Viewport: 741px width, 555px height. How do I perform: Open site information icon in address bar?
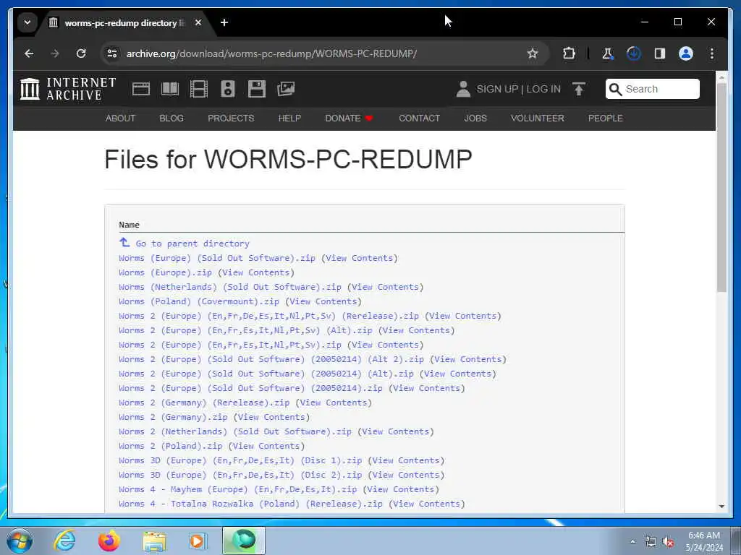pyautogui.click(x=112, y=53)
